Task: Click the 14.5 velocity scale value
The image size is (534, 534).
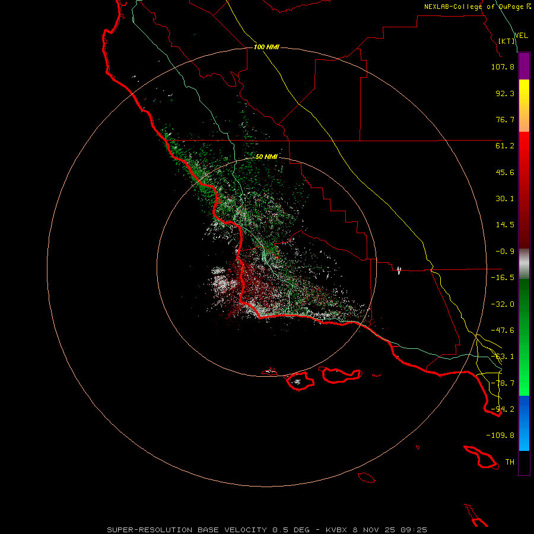Action: point(505,225)
